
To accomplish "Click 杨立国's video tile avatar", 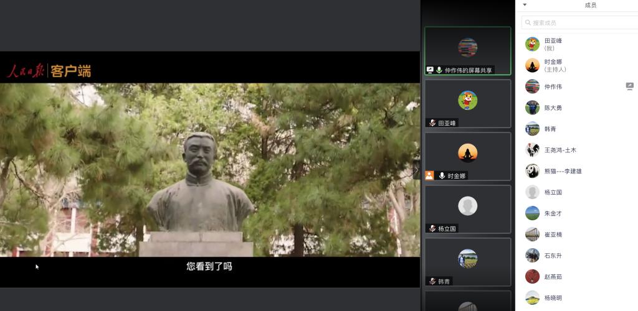I will pyautogui.click(x=468, y=205).
